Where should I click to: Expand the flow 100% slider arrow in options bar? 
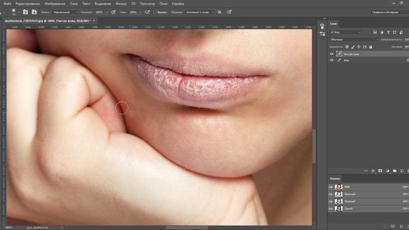click(141, 12)
